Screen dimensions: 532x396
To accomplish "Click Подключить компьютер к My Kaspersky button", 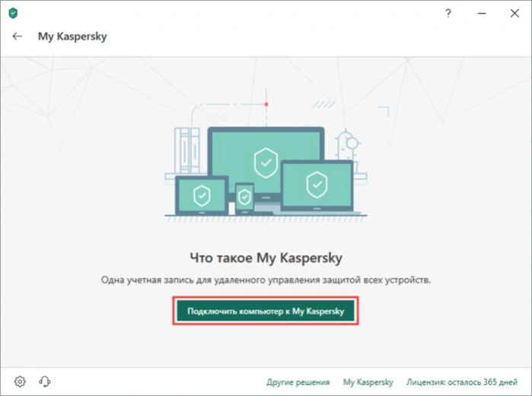I will point(266,311).
